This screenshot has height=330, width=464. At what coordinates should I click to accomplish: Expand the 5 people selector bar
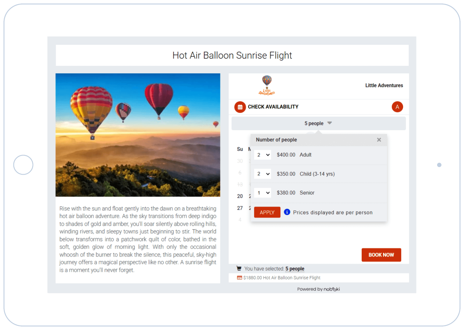tap(319, 123)
